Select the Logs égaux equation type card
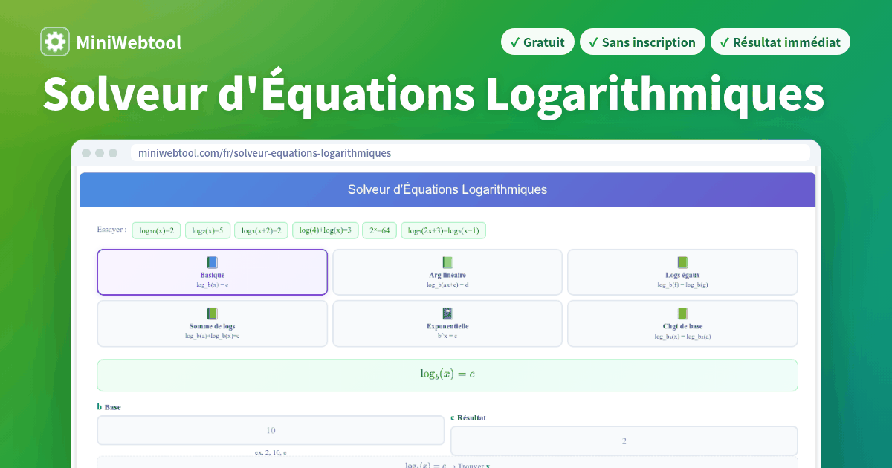 point(682,272)
